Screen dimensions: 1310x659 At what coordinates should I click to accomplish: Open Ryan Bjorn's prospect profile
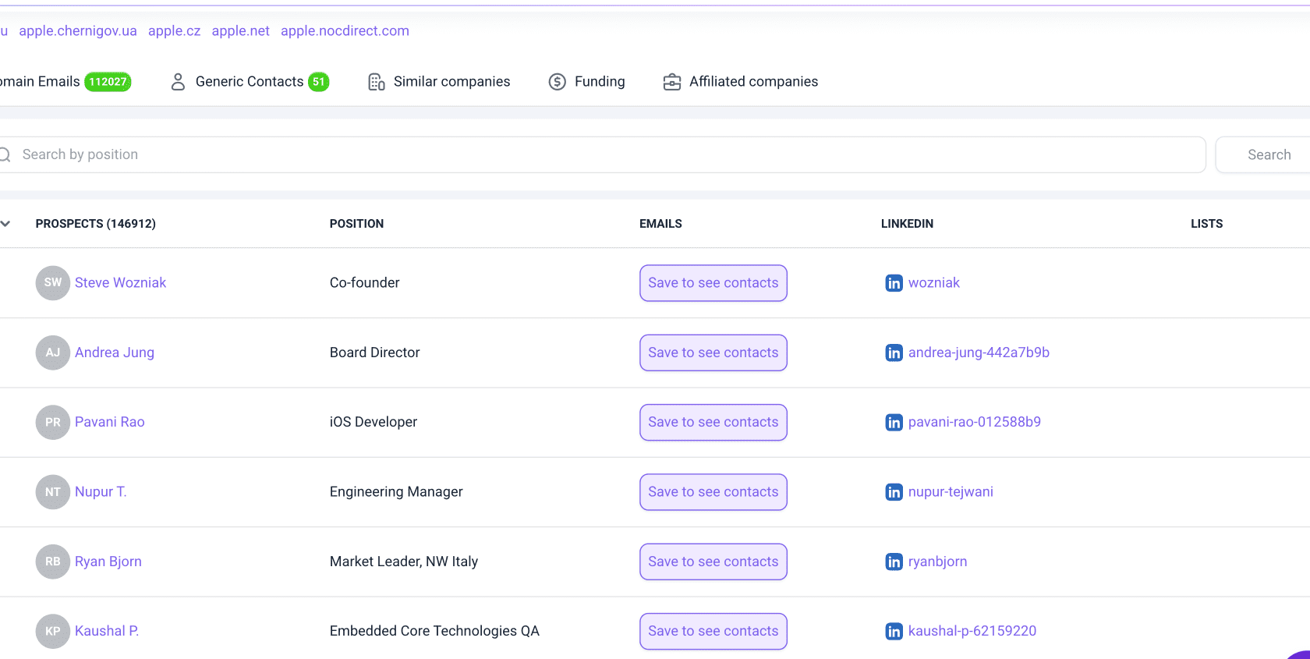point(108,562)
